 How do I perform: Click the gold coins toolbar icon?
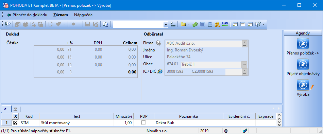click(x=218, y=24)
